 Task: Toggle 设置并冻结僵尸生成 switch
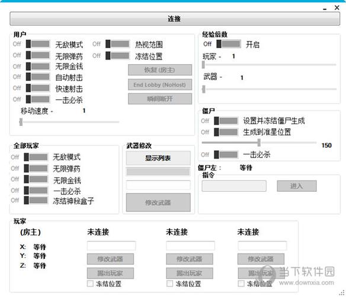(226, 121)
